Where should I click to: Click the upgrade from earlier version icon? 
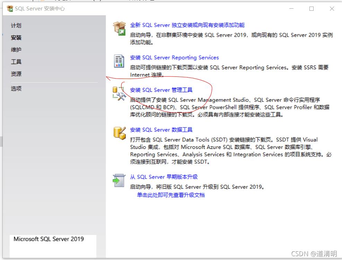119,180
